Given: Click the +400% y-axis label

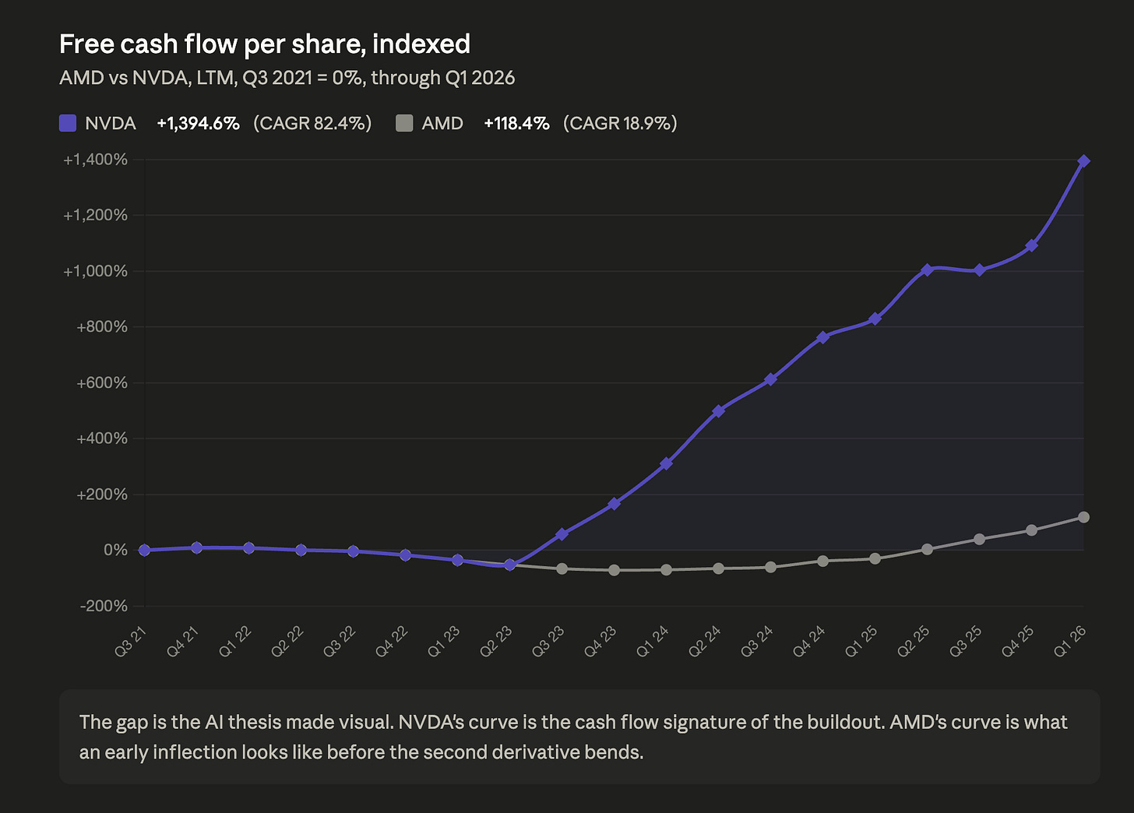Looking at the screenshot, I should tap(102, 438).
